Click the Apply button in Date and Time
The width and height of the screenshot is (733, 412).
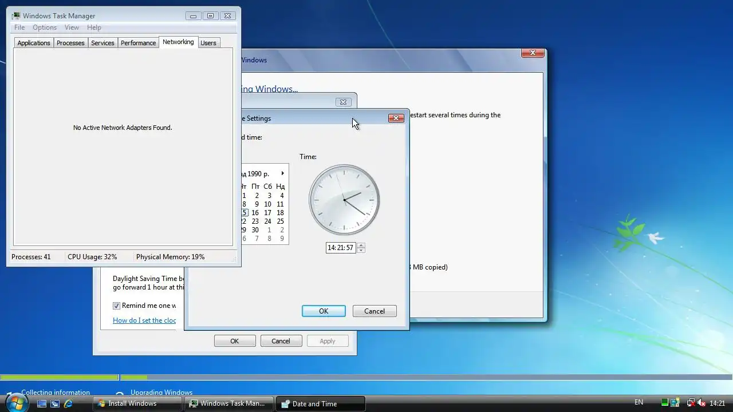click(328, 341)
